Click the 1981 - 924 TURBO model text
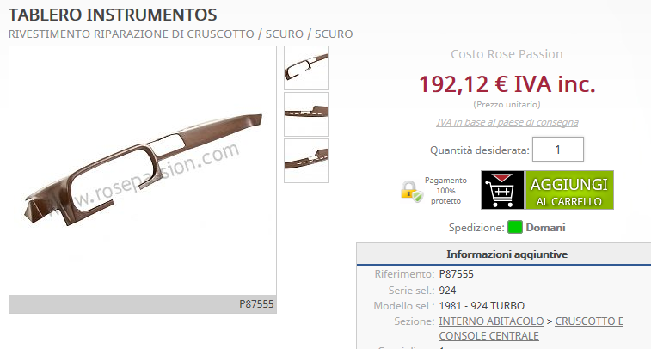Screen dimensions: 651x349 tap(482, 306)
